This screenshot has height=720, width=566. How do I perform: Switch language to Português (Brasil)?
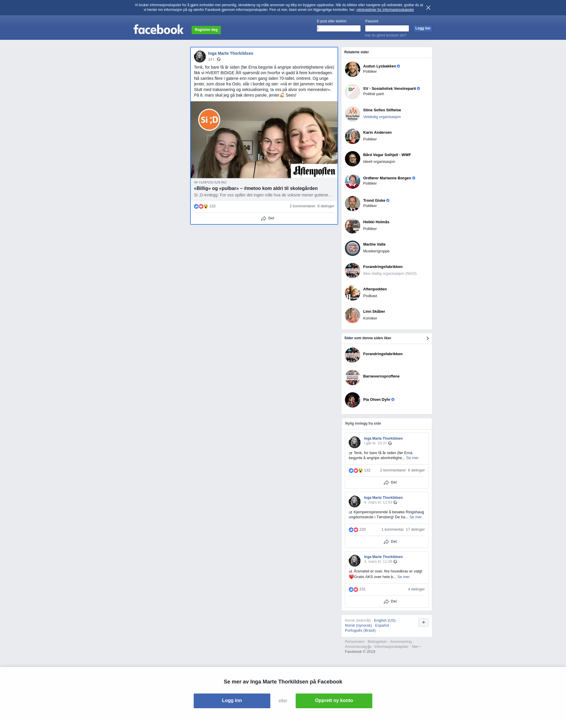[360, 630]
